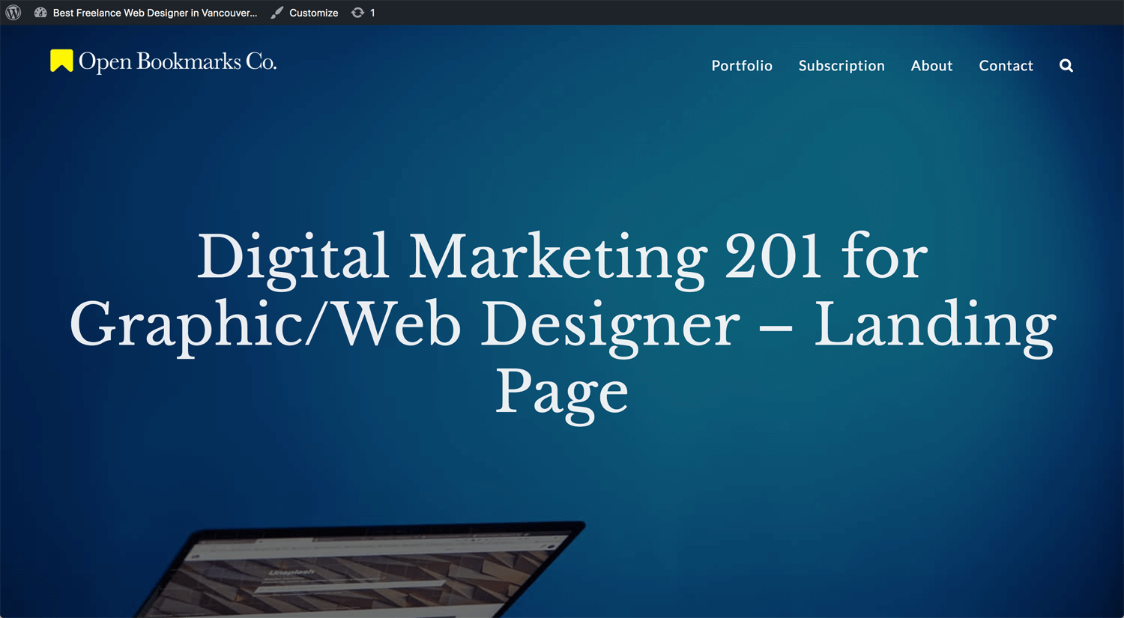Open the Contact menu item

tap(1006, 66)
